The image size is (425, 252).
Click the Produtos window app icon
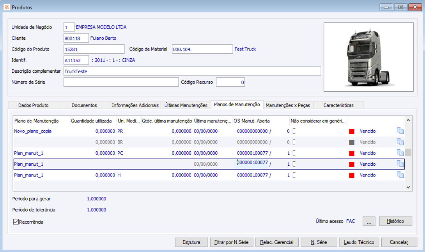point(7,7)
